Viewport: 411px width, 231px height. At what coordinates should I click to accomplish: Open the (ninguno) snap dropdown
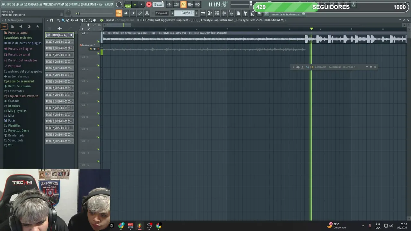pos(162,13)
